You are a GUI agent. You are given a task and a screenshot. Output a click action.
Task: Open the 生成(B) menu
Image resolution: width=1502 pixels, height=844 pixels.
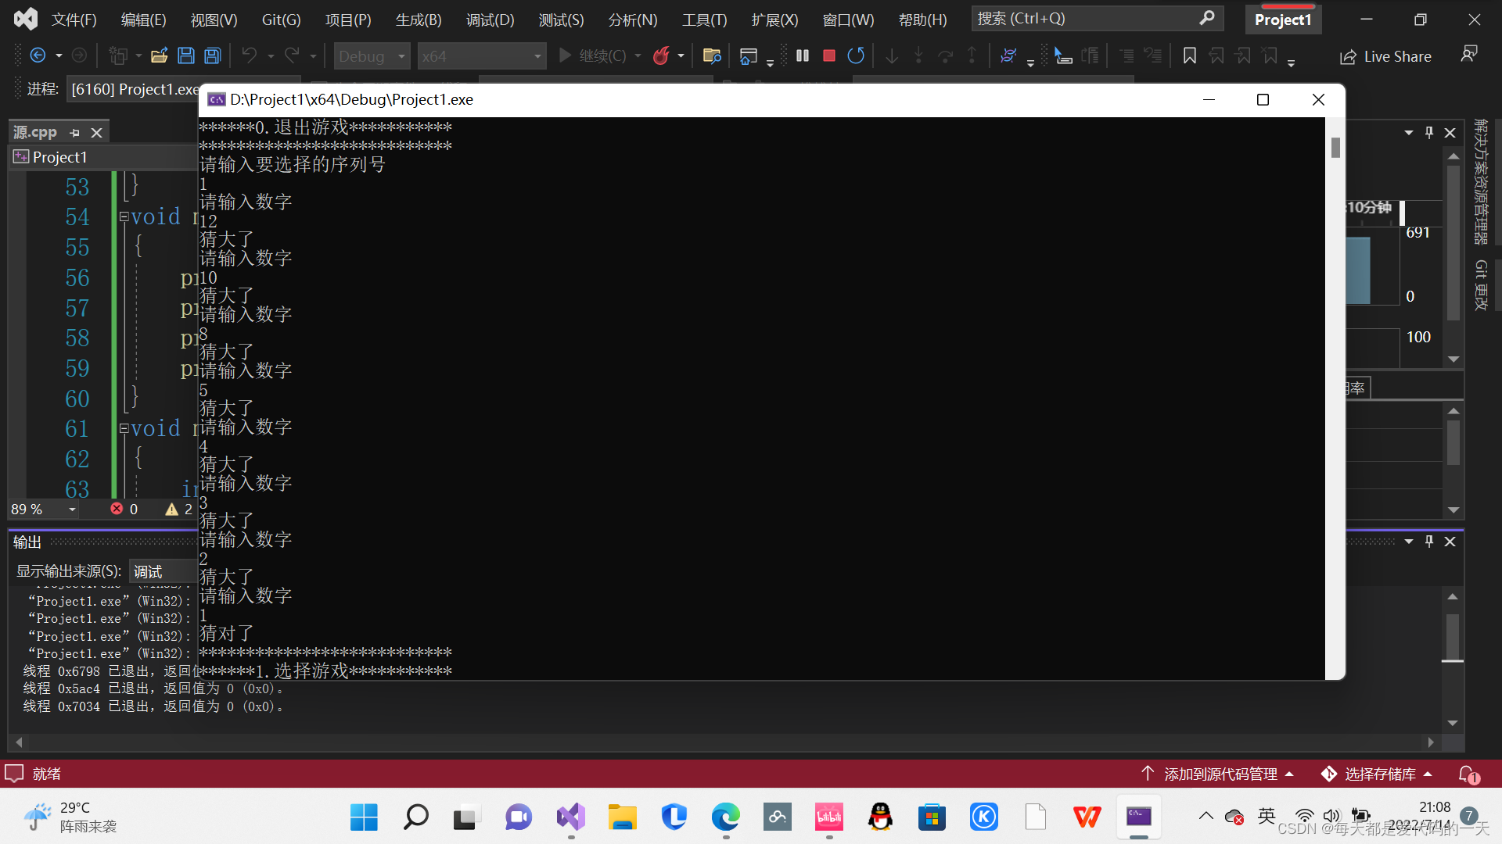(x=419, y=20)
